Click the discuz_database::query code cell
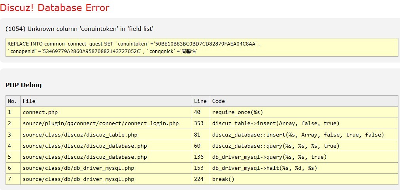400x190 pixels. (275, 146)
